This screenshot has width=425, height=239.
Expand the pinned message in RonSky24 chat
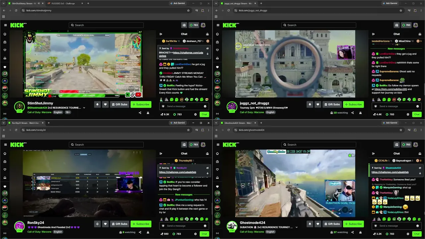point(208,173)
